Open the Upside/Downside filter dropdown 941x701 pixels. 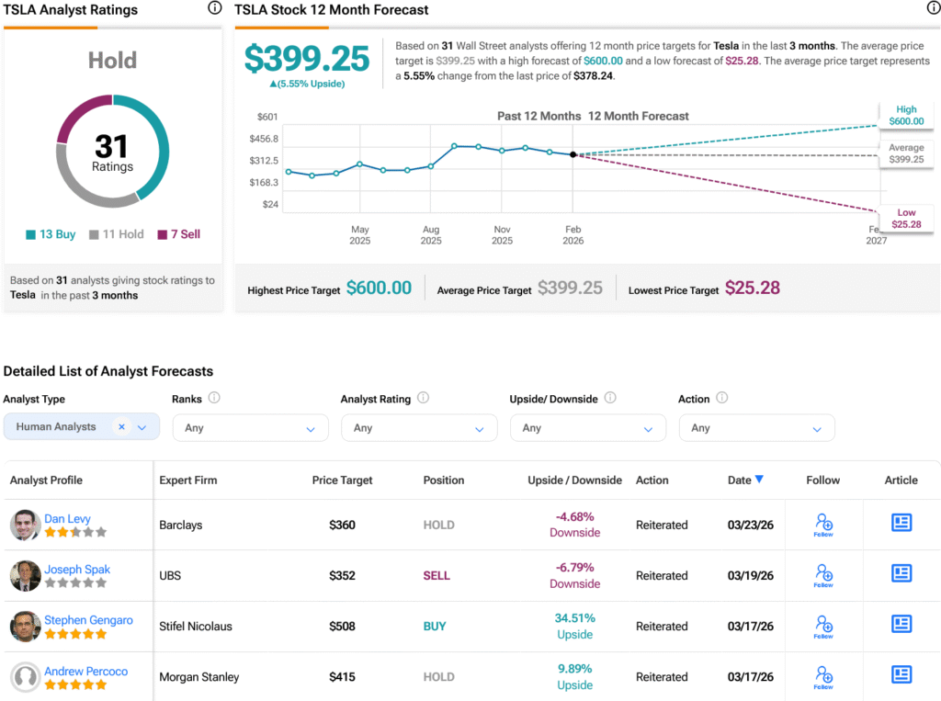[x=587, y=428]
